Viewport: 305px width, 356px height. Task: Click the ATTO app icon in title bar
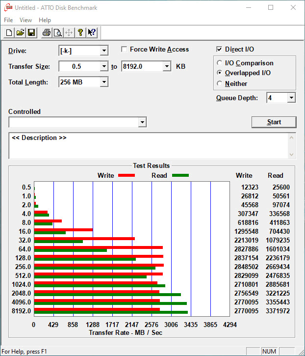7,8
